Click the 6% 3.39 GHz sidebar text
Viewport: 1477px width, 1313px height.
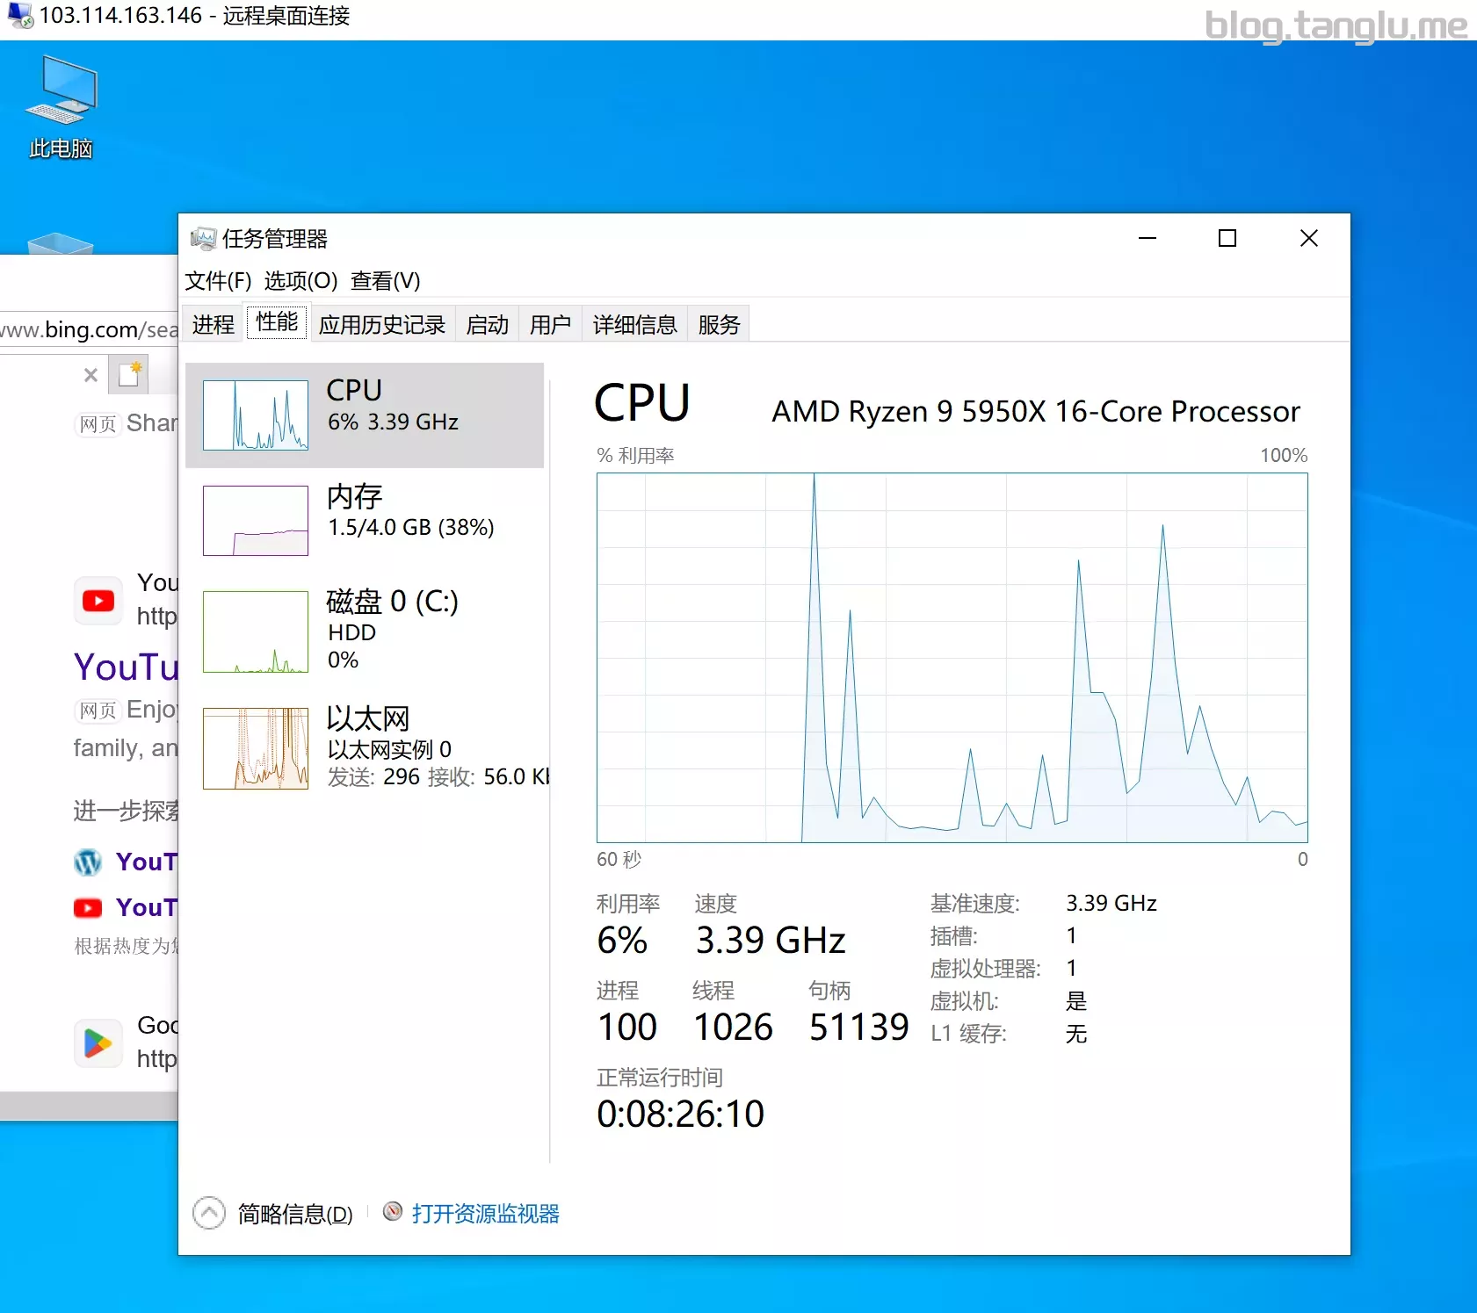click(393, 422)
